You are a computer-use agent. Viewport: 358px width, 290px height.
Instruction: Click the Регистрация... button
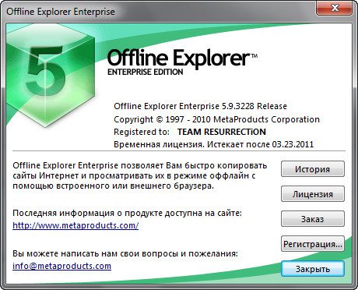pyautogui.click(x=313, y=244)
